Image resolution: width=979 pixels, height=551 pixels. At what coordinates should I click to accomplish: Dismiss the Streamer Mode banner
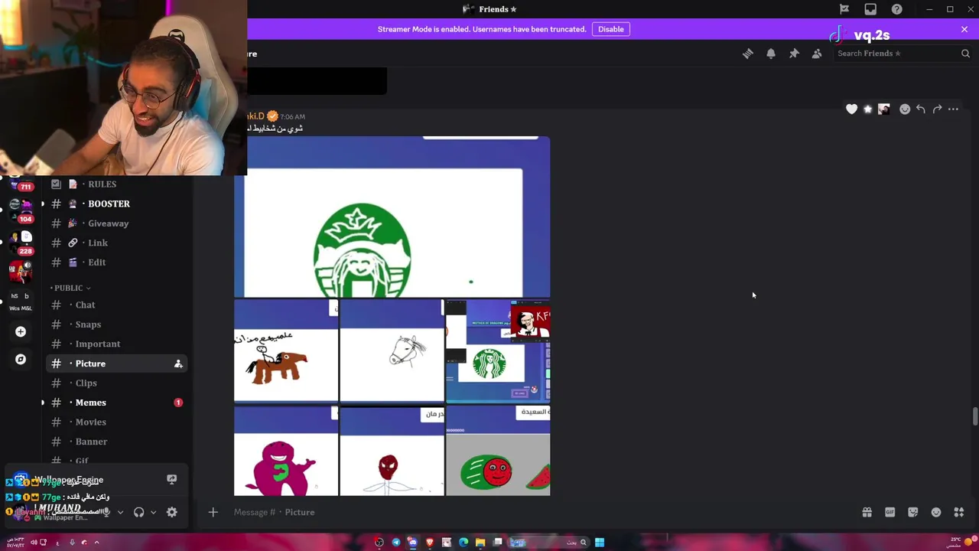(x=964, y=29)
